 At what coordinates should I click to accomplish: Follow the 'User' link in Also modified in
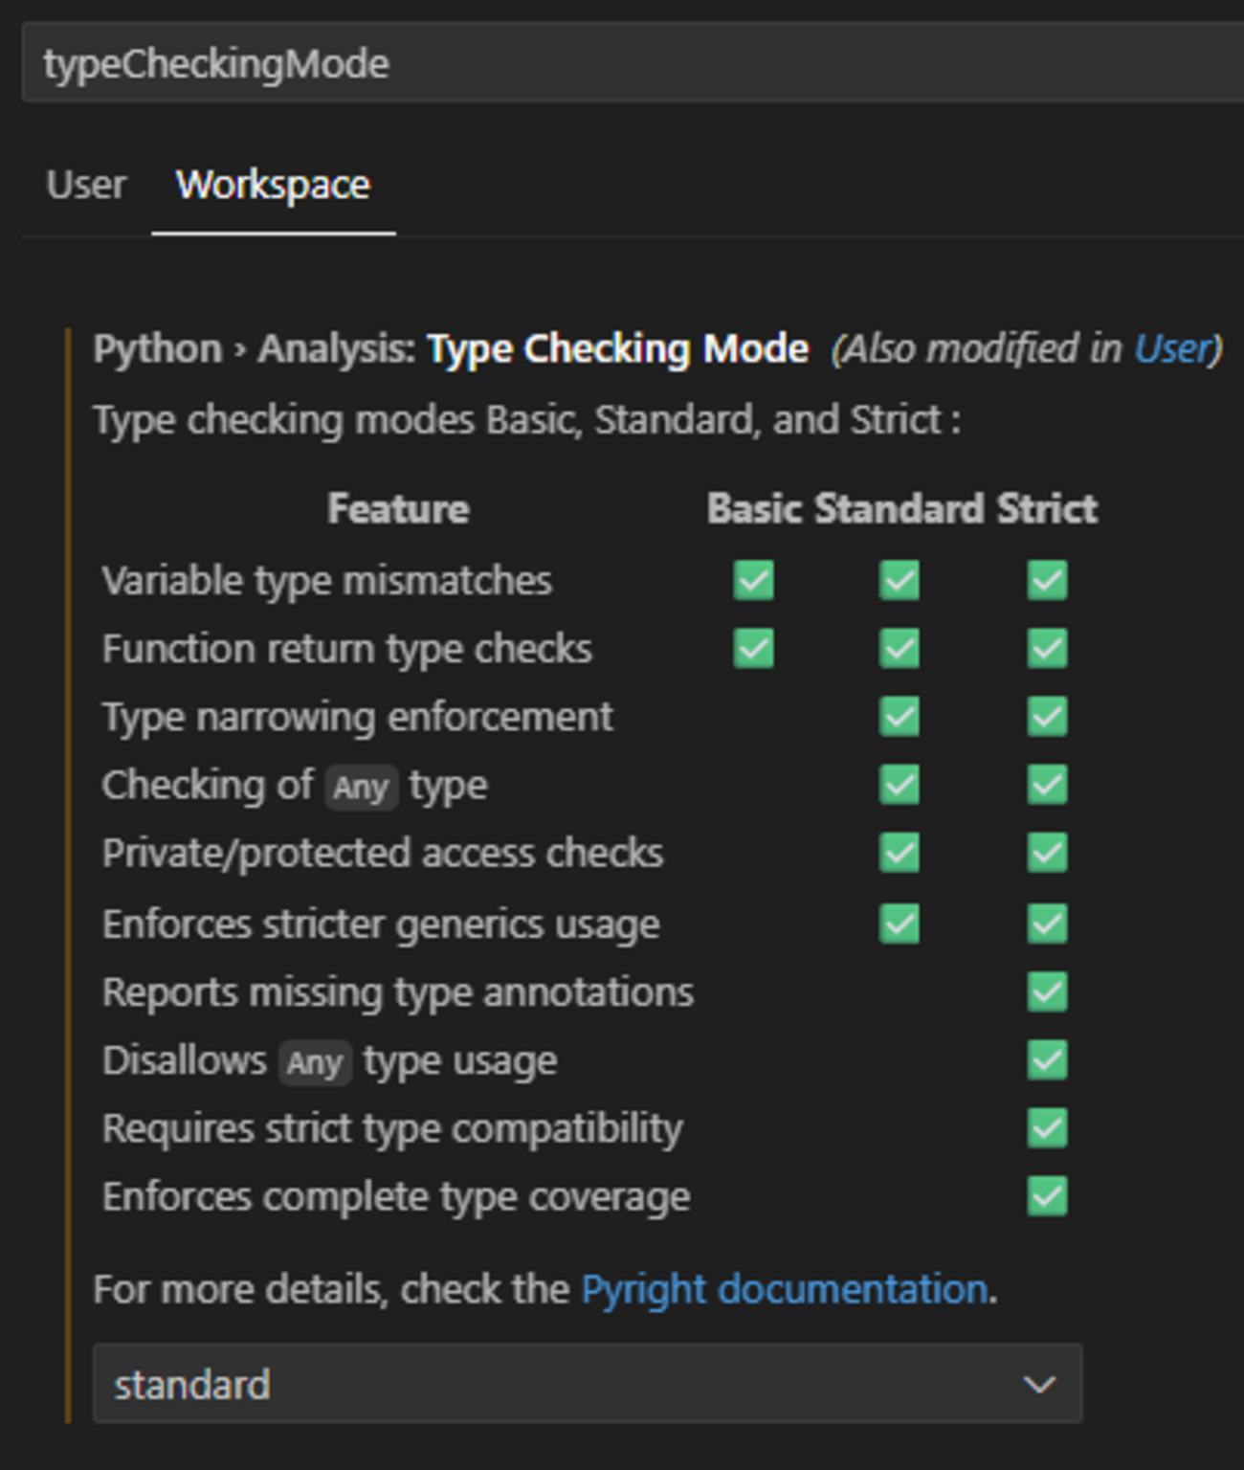click(1173, 348)
